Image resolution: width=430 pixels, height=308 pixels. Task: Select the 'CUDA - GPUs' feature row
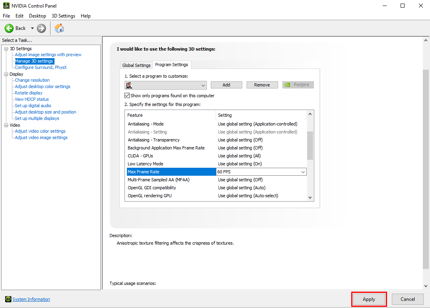[x=216, y=156]
